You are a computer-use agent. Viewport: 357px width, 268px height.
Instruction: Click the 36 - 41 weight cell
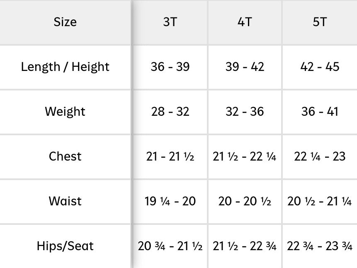[320, 112]
